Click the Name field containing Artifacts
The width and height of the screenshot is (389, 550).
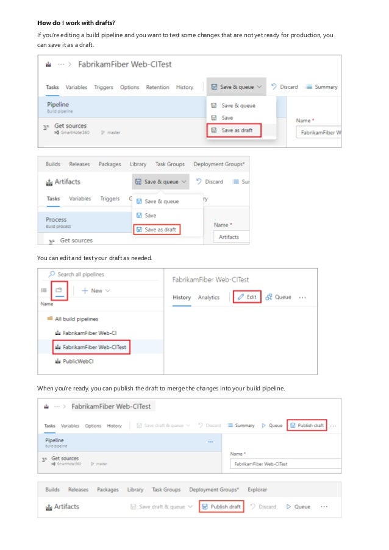[231, 237]
